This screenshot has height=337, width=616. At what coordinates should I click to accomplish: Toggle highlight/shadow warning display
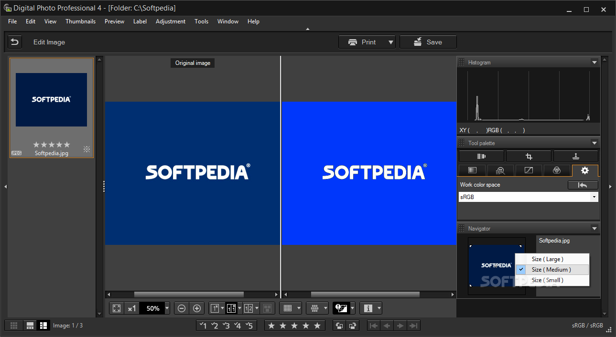click(341, 308)
